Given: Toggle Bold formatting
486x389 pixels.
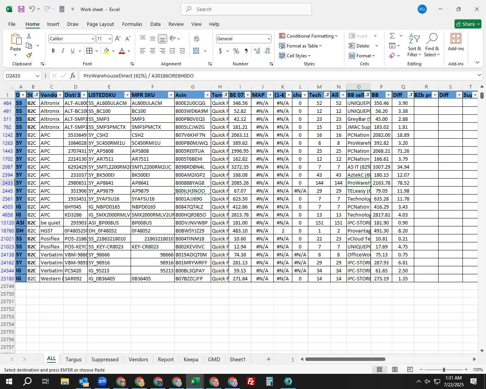Looking at the screenshot, I should click(x=53, y=51).
